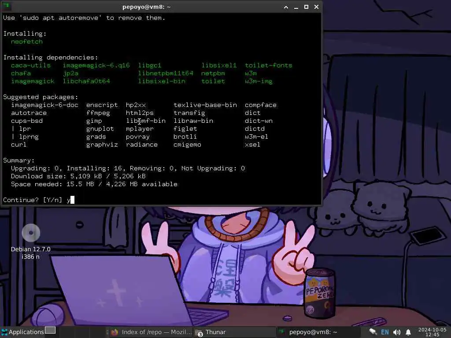
Task: Click 'imagemagick-6-doc' suggested package
Action: [x=44, y=105]
